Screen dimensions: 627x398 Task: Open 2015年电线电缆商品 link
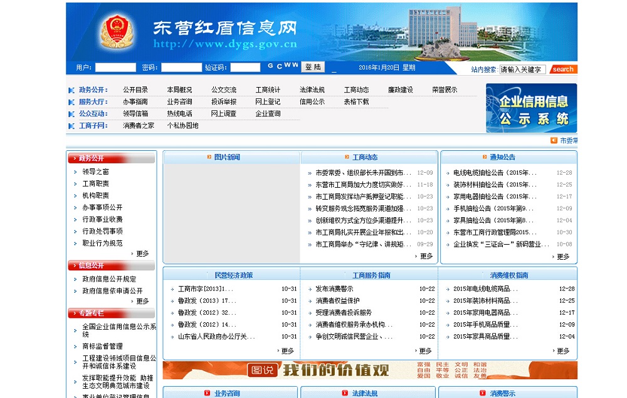[x=485, y=289]
